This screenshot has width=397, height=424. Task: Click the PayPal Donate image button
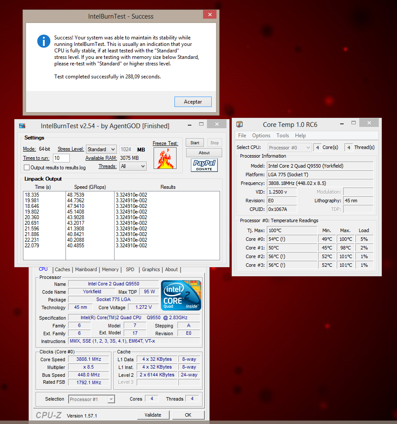pyautogui.click(x=204, y=165)
